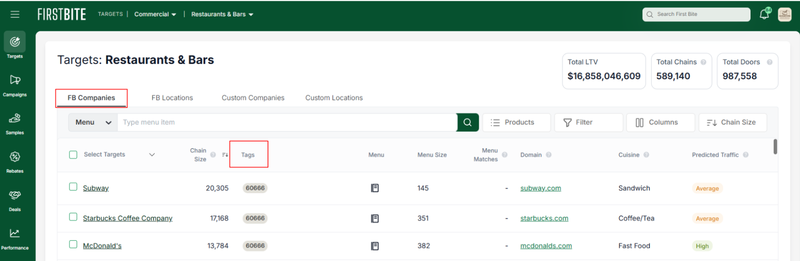Click the Sandwich cuisine cell
The height and width of the screenshot is (261, 800).
(x=634, y=188)
